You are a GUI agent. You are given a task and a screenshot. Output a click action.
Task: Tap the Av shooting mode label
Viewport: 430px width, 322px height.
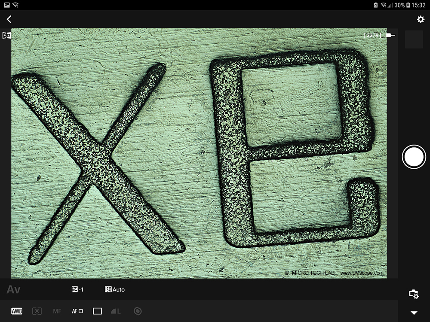click(x=14, y=290)
